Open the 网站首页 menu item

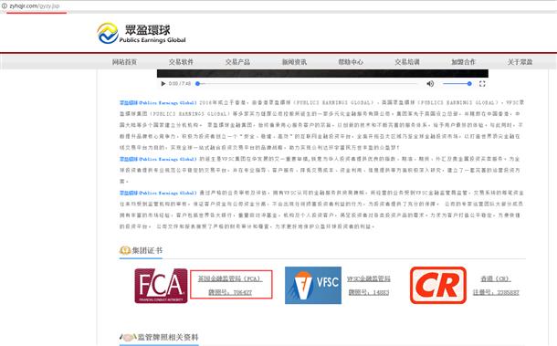click(125, 62)
